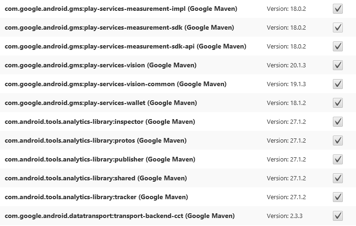This screenshot has width=356, height=226.
Task: Click Version 2.3.3 label
Action: tap(285, 216)
